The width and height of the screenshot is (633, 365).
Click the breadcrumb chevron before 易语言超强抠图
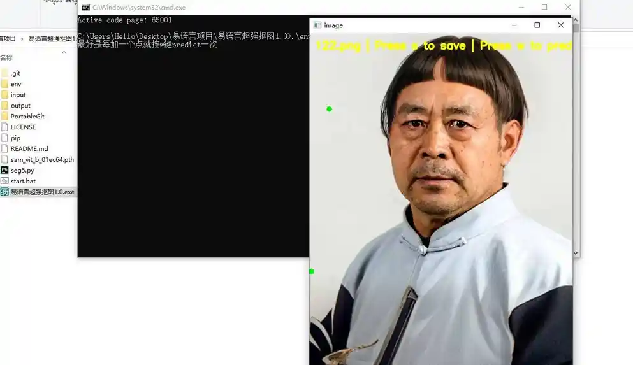click(x=22, y=39)
